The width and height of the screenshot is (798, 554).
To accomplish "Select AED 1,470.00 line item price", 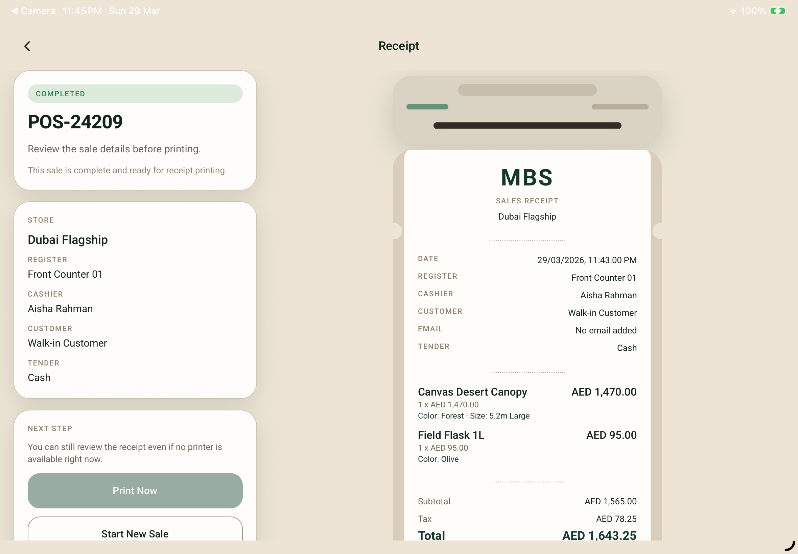I will point(604,392).
